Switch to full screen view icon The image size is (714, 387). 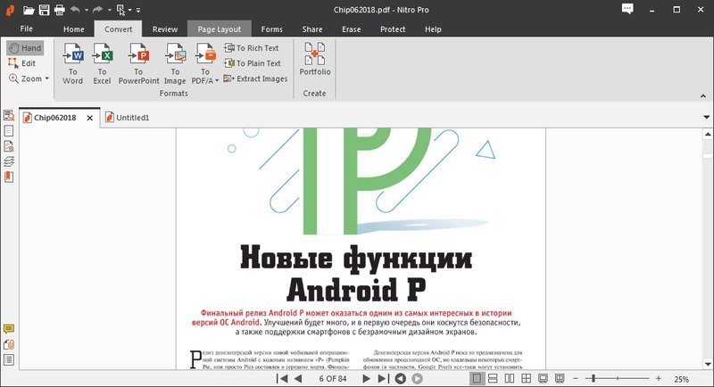[x=543, y=378]
